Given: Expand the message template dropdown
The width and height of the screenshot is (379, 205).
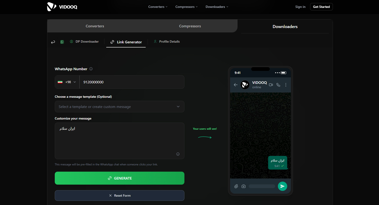Looking at the screenshot, I should pyautogui.click(x=119, y=107).
